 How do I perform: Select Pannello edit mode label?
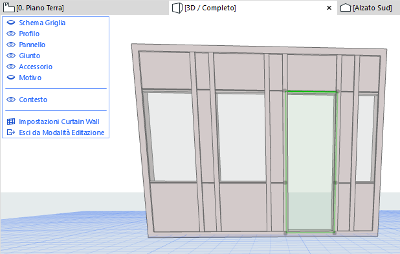coord(32,45)
